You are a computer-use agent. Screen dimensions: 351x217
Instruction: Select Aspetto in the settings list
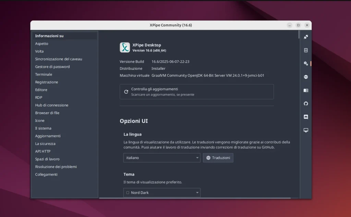coord(42,44)
